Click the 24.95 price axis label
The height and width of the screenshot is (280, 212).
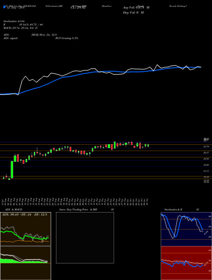pyautogui.click(x=206, y=159)
